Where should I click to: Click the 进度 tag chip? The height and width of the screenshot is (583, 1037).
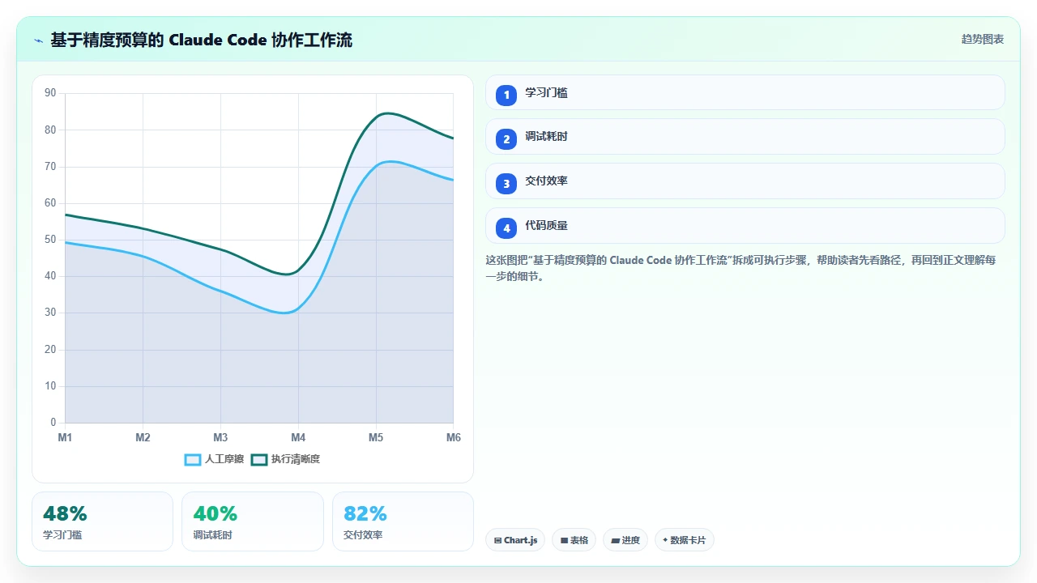(x=625, y=540)
